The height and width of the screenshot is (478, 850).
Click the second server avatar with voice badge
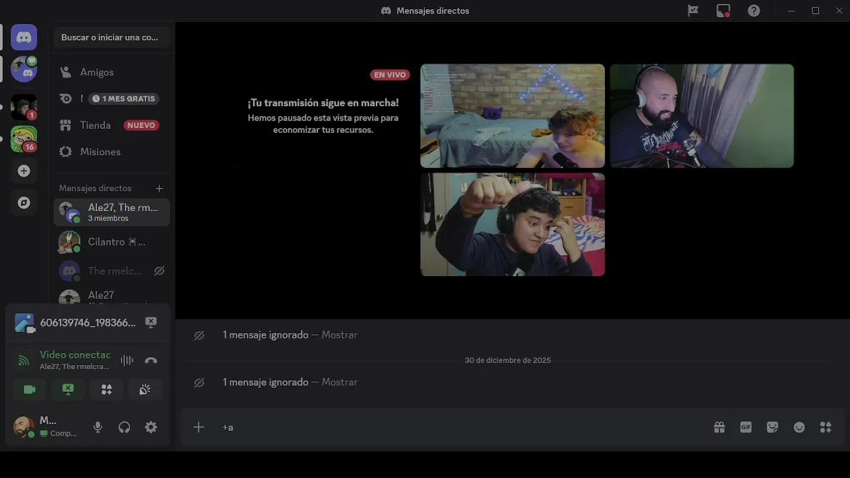(24, 69)
